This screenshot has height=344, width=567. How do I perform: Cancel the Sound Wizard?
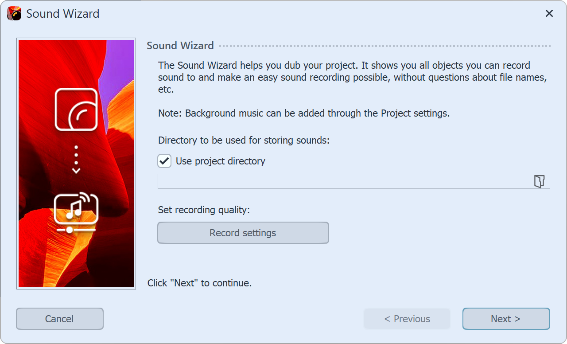click(x=59, y=318)
